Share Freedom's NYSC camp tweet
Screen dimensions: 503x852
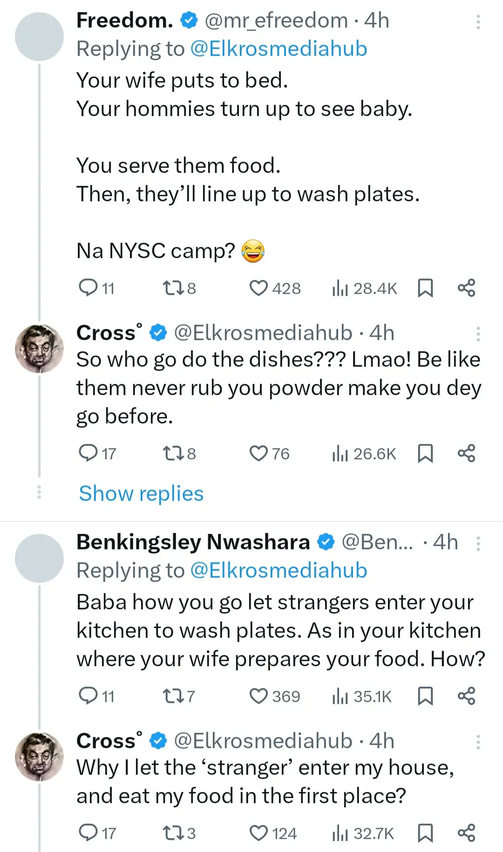pos(466,288)
